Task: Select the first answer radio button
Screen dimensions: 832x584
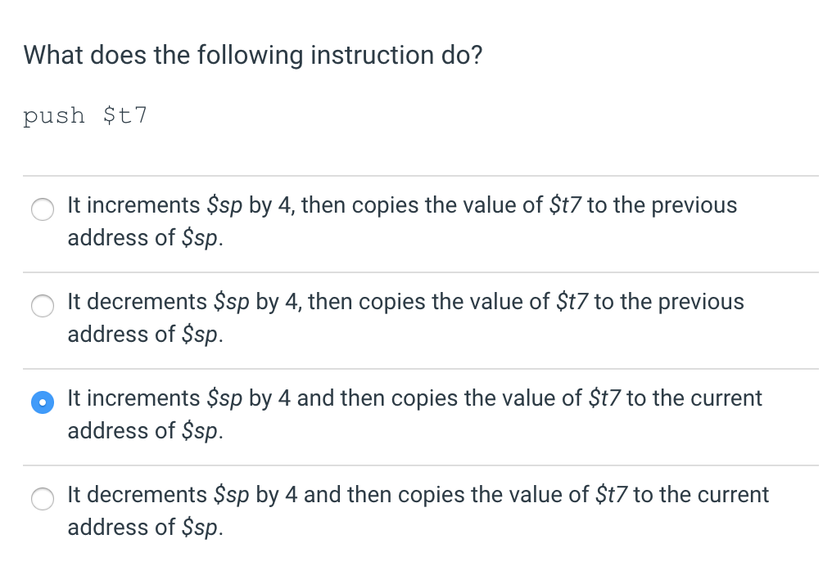Action: 43,209
